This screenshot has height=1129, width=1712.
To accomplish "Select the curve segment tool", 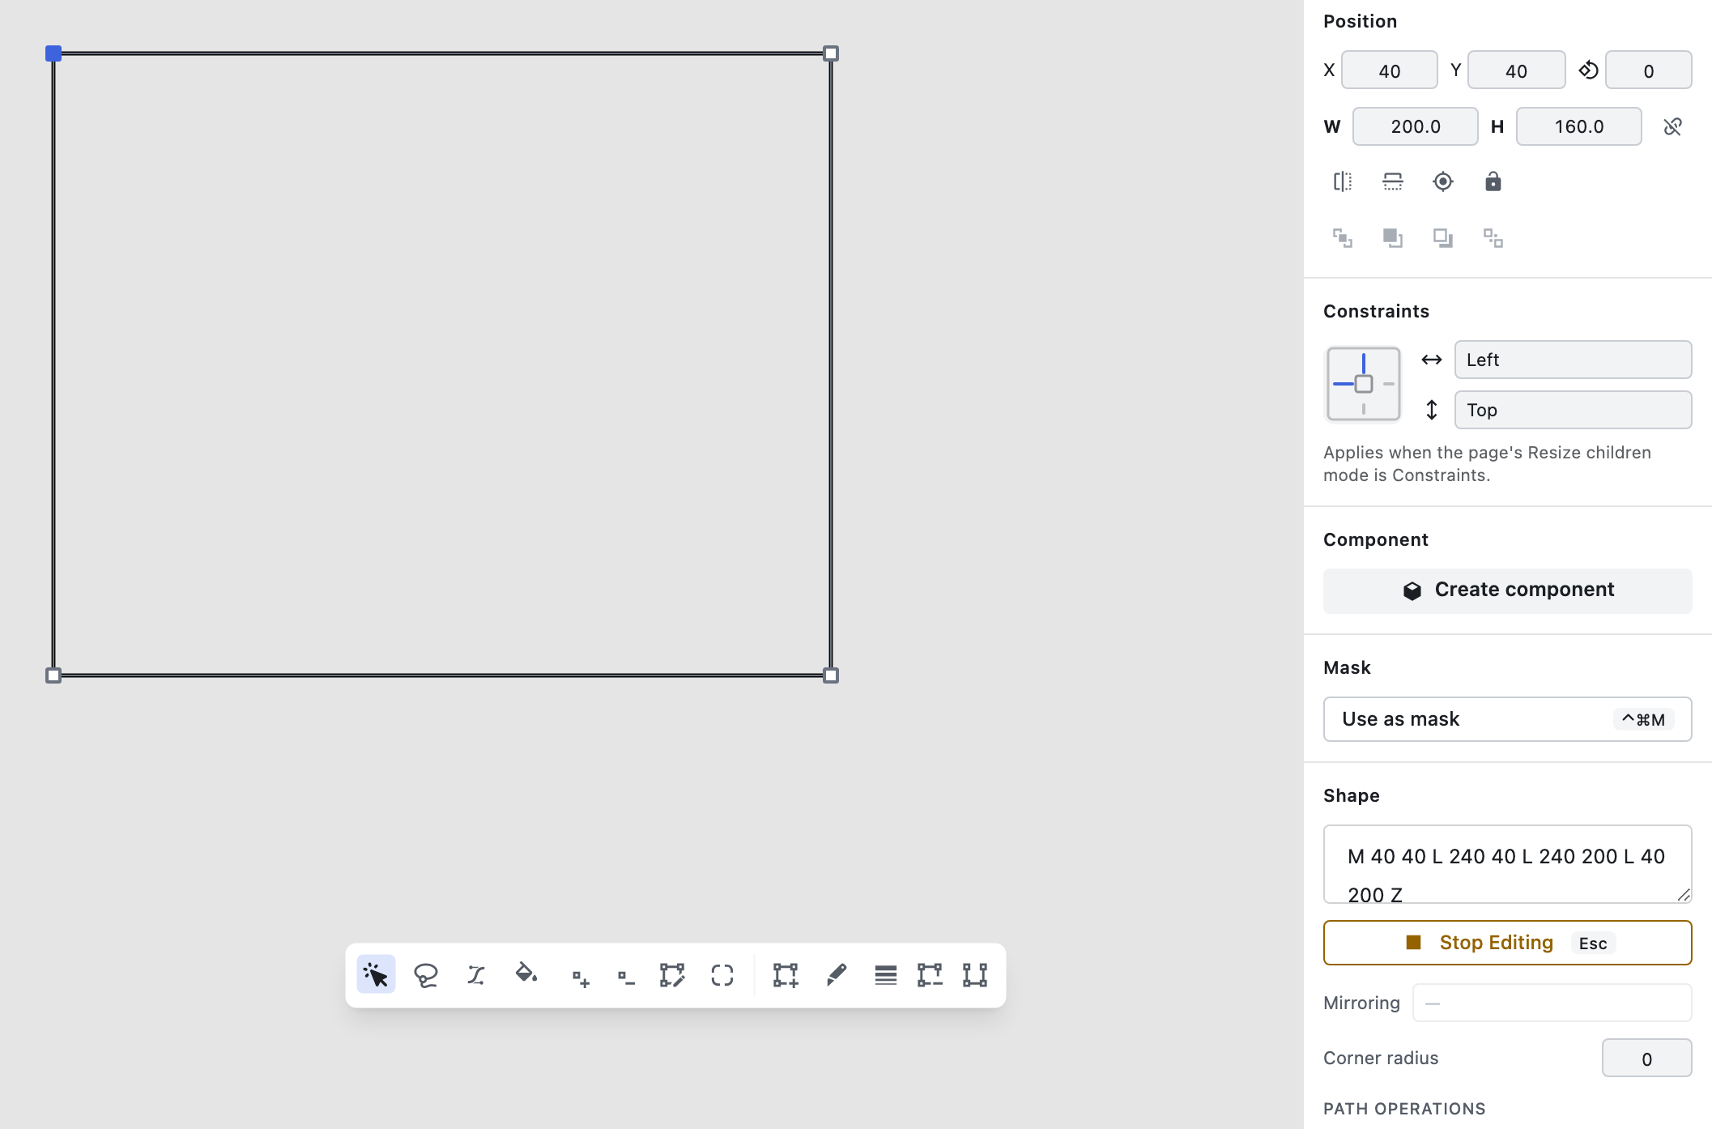I will coord(476,974).
